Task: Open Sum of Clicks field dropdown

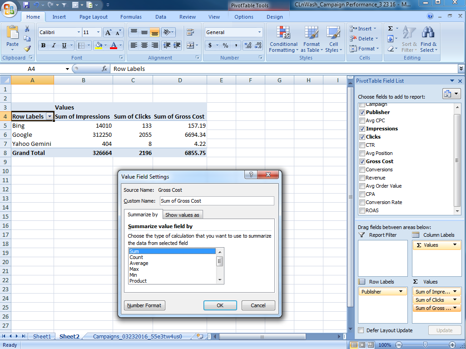Action: (455, 299)
